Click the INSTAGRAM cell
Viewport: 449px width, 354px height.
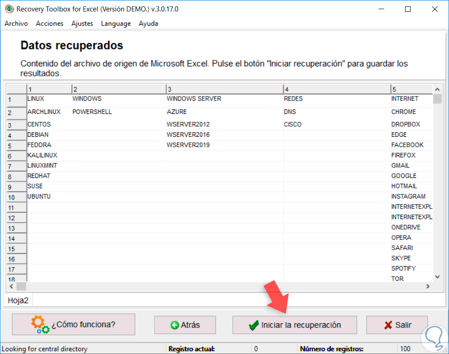[412, 197]
